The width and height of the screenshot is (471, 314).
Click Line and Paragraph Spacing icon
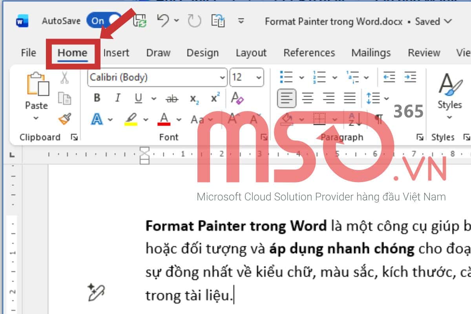373,98
